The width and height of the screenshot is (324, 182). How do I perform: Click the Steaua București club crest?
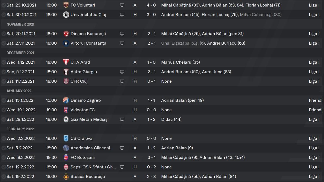click(66, 176)
